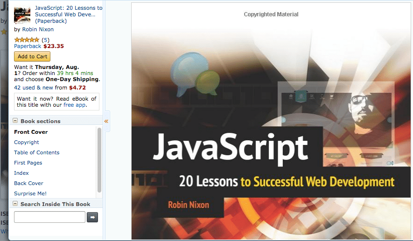
Task: Collapse the Search Inside This Book panel
Action: click(x=15, y=204)
